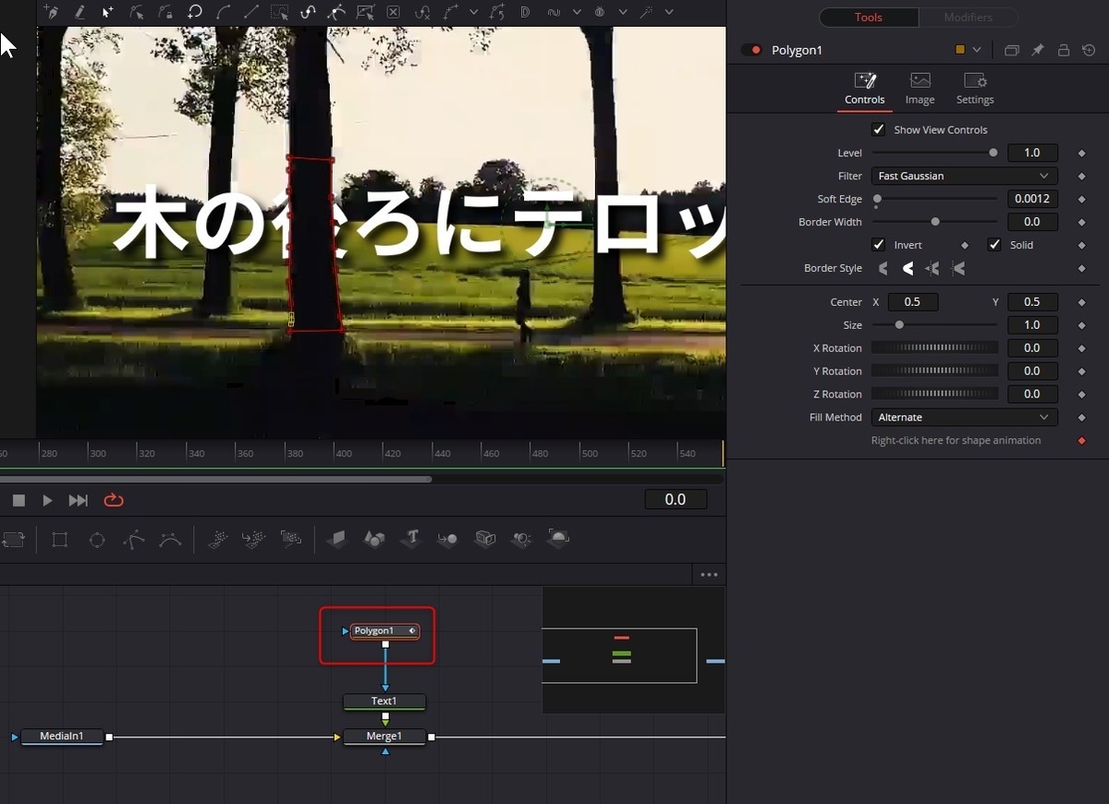The width and height of the screenshot is (1109, 804).
Task: Click the Level slider
Action: (935, 153)
